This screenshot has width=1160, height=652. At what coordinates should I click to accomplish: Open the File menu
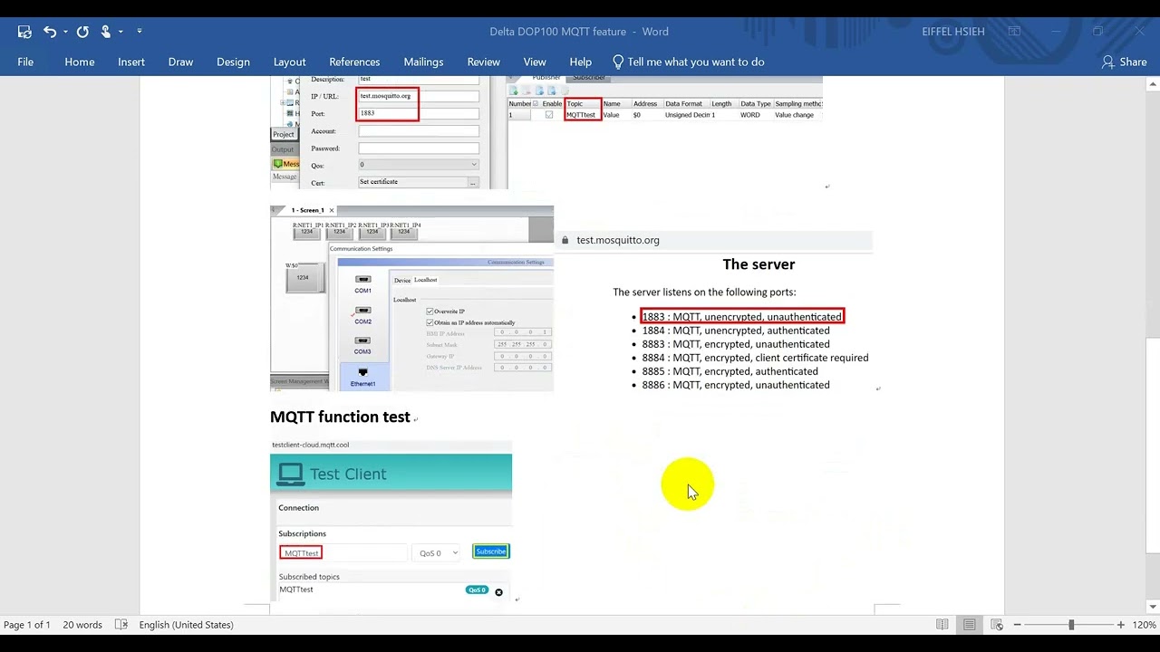(x=25, y=62)
